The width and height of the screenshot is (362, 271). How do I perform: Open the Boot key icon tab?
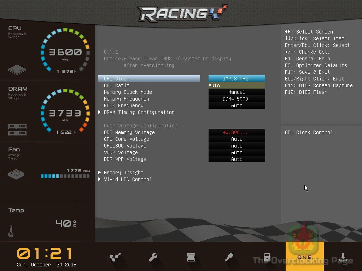tap(229, 257)
